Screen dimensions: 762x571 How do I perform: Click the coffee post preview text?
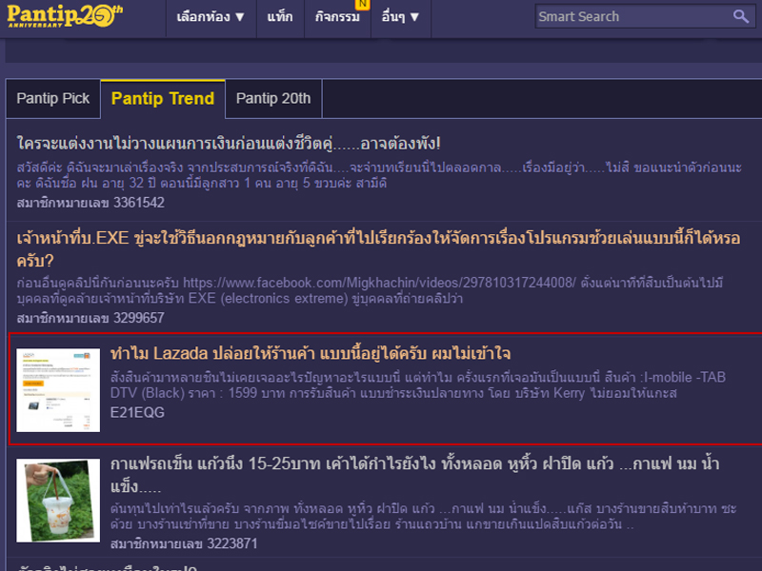(423, 516)
